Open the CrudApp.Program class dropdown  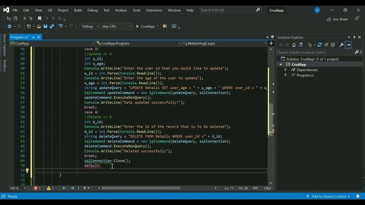point(138,43)
